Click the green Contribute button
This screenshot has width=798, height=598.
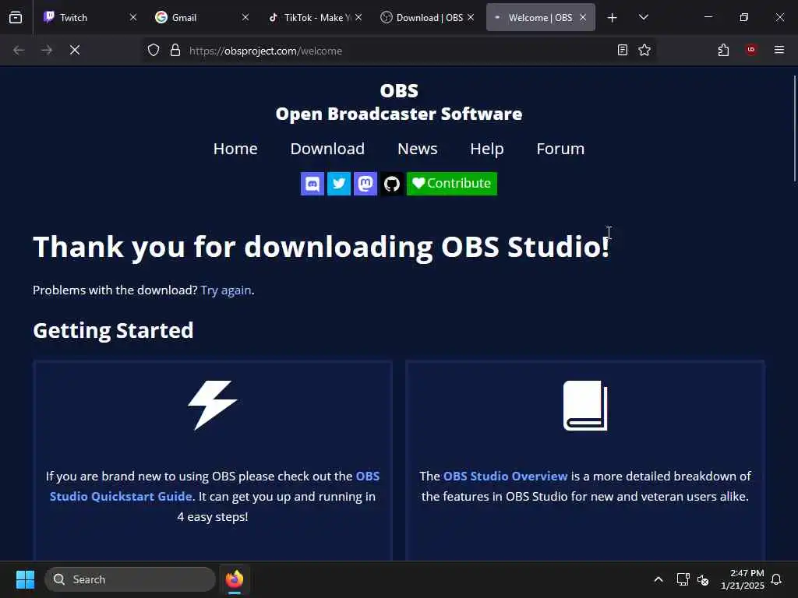(451, 184)
